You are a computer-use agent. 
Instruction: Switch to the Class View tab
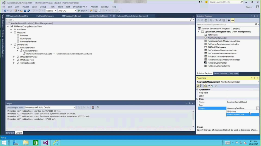click(x=233, y=73)
